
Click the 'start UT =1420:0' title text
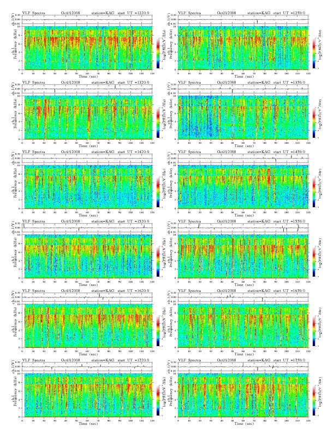(x=134, y=151)
